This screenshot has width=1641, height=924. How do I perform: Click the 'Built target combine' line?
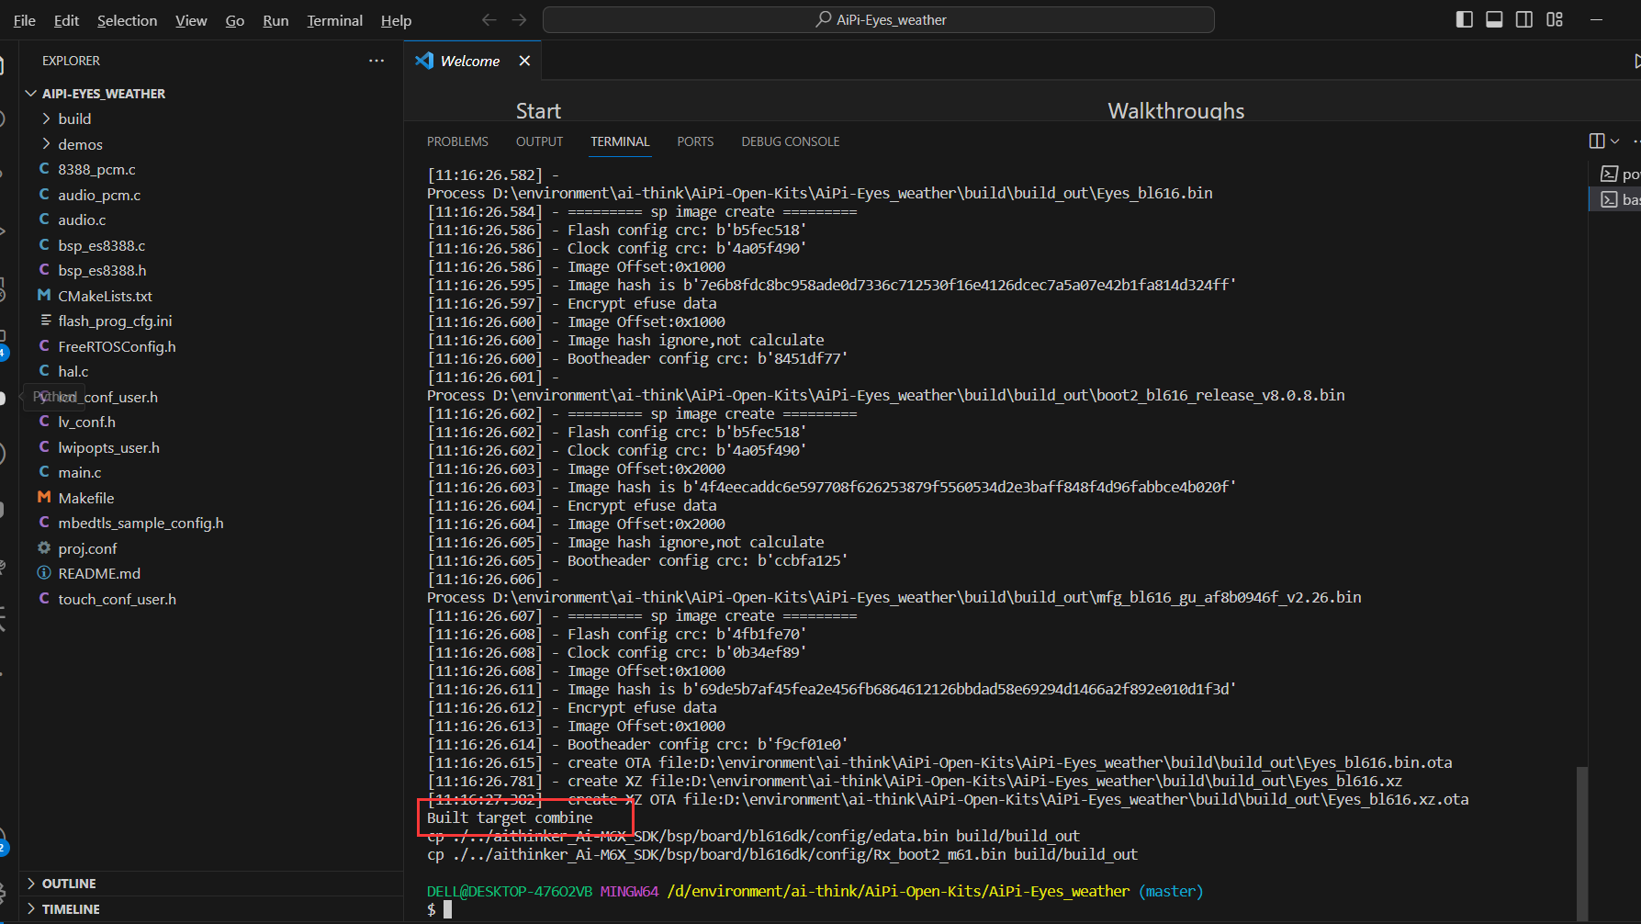click(x=510, y=817)
